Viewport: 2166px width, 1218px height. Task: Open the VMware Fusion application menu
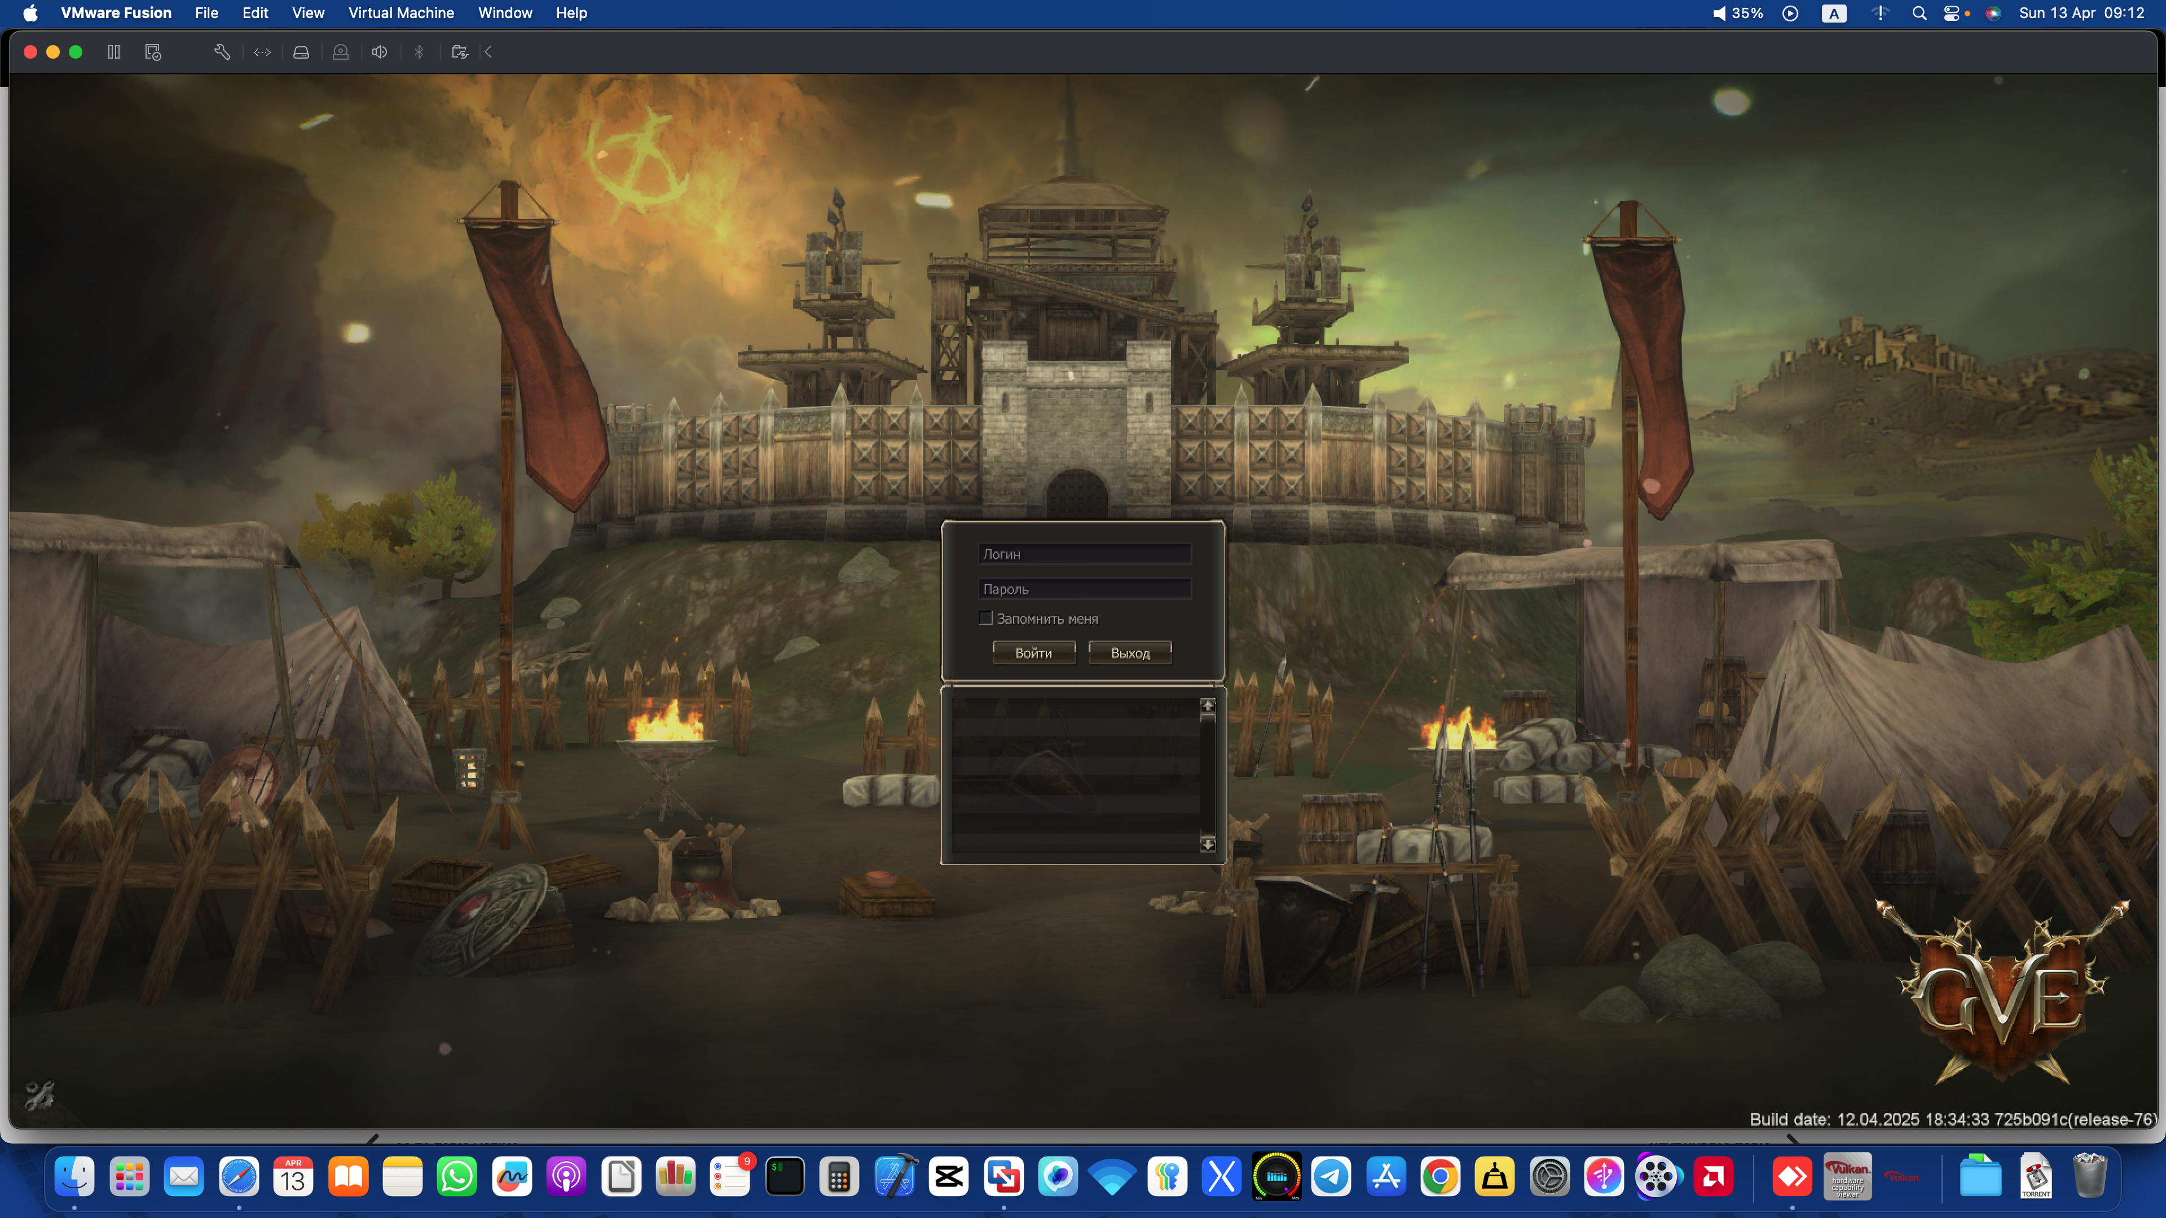coord(116,12)
